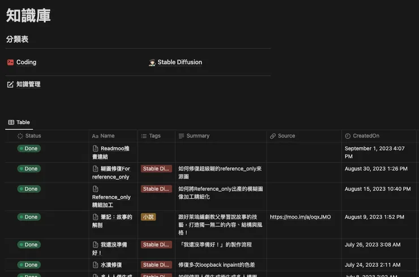Click the page icon beside 筆記：故事的解剖

pyautogui.click(x=95, y=217)
